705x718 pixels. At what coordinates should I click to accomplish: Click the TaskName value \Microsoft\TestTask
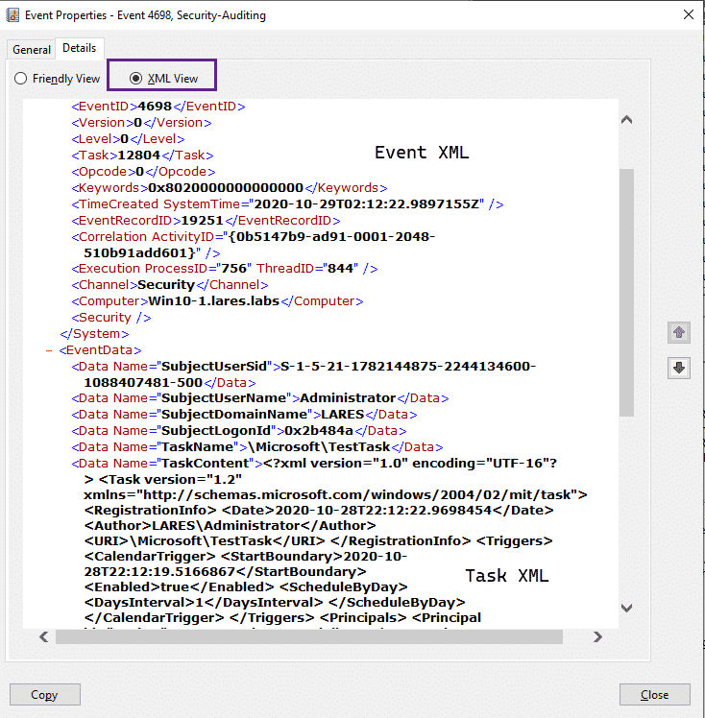point(320,447)
